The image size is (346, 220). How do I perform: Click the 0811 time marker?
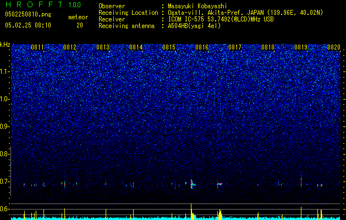point(37,47)
